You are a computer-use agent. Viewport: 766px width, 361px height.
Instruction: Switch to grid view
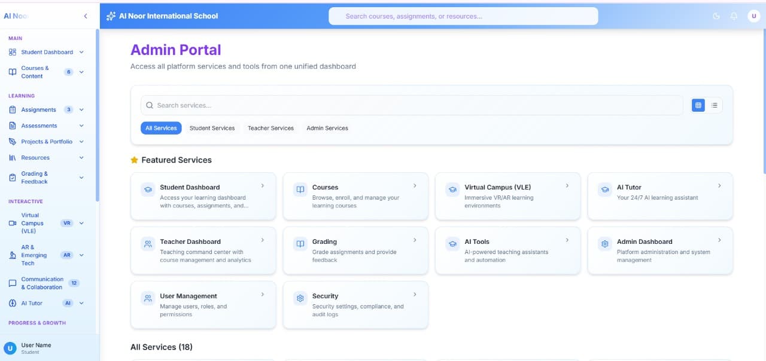coord(698,105)
